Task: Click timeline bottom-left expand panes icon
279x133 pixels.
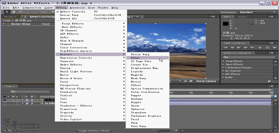Action: pyautogui.click(x=5, y=131)
